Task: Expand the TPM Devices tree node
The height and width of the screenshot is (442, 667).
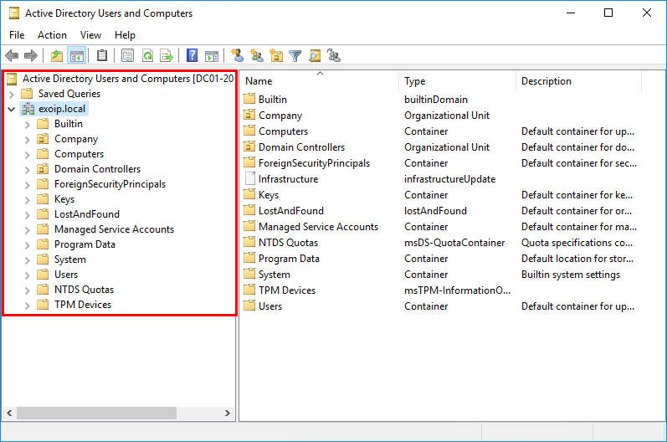Action: click(x=28, y=305)
